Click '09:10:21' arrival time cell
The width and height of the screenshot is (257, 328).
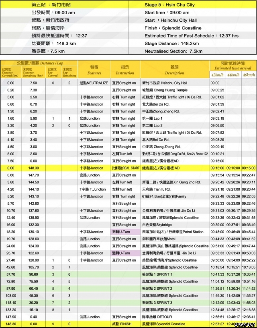point(217,154)
